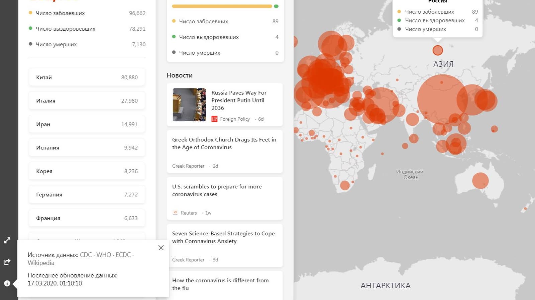
Task: Select Италия in the country list
Action: tap(87, 101)
